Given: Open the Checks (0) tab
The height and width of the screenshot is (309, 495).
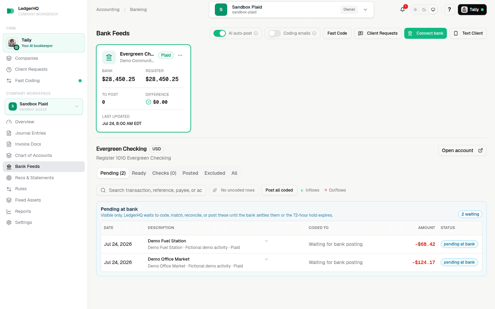Looking at the screenshot, I should tap(164, 173).
